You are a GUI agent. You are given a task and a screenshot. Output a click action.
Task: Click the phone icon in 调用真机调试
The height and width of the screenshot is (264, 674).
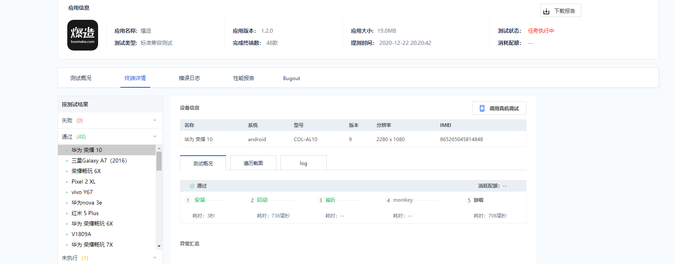[482, 108]
